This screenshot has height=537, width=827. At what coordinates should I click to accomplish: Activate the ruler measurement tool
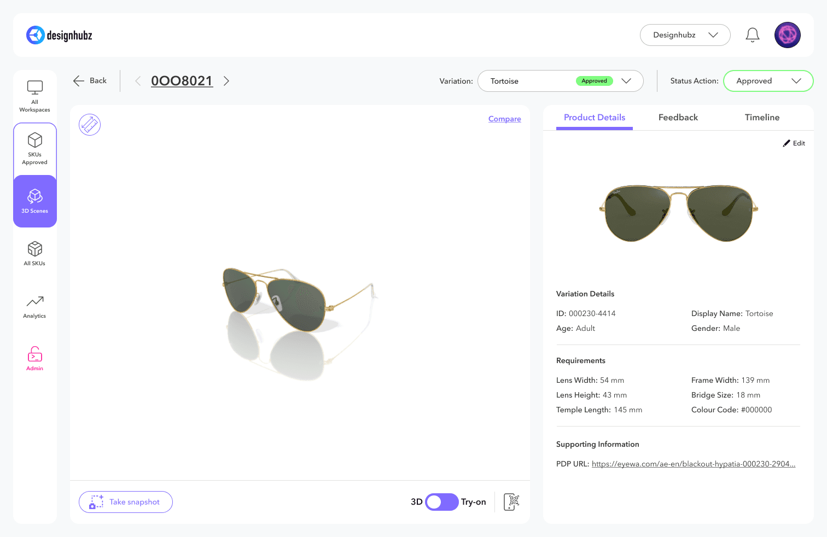[90, 125]
